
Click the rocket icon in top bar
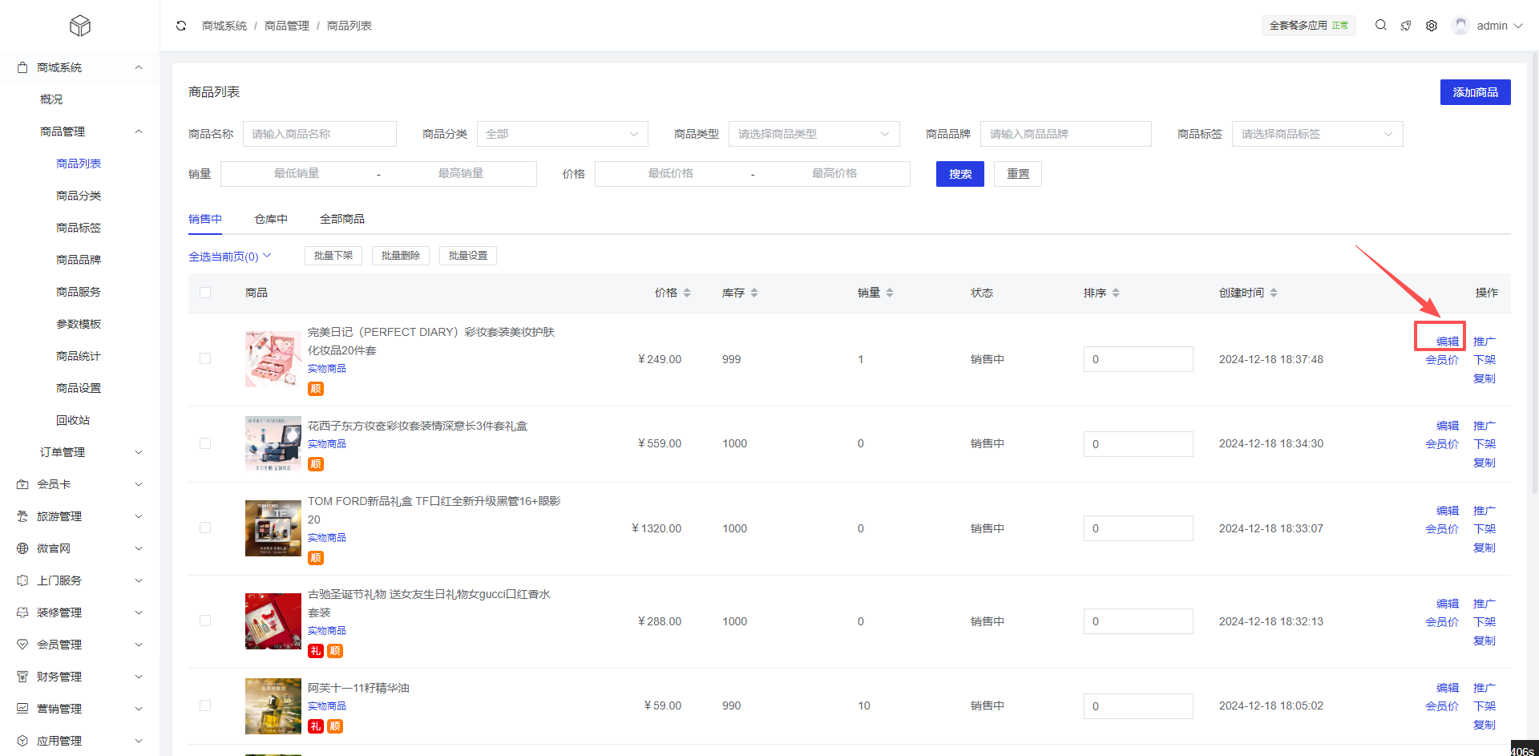coord(1406,26)
